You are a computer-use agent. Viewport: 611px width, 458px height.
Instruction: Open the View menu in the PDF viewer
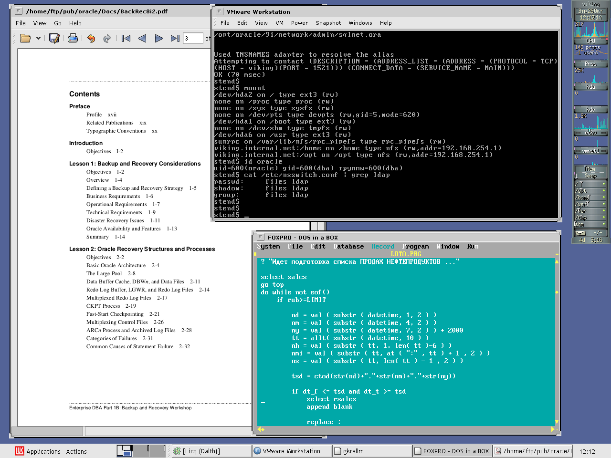[x=40, y=23]
